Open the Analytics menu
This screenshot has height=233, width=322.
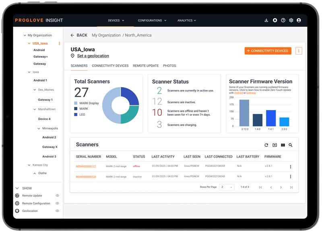tap(187, 20)
